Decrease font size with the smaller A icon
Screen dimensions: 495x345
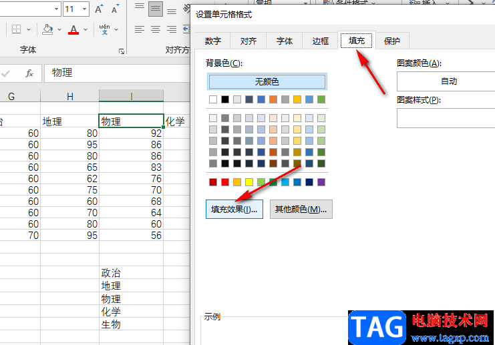coord(115,9)
